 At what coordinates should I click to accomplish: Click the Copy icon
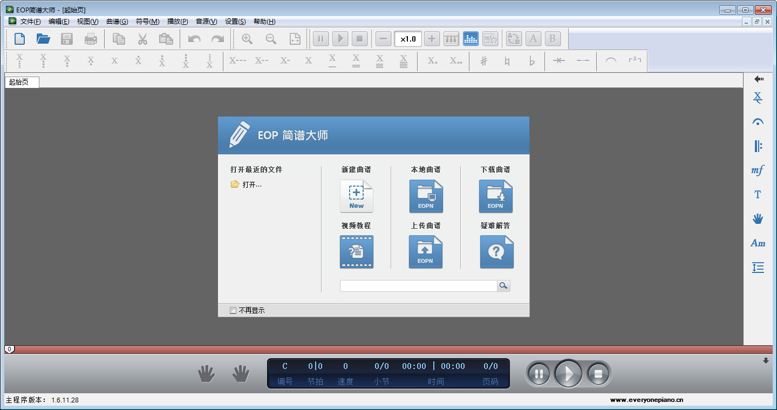[x=119, y=39]
